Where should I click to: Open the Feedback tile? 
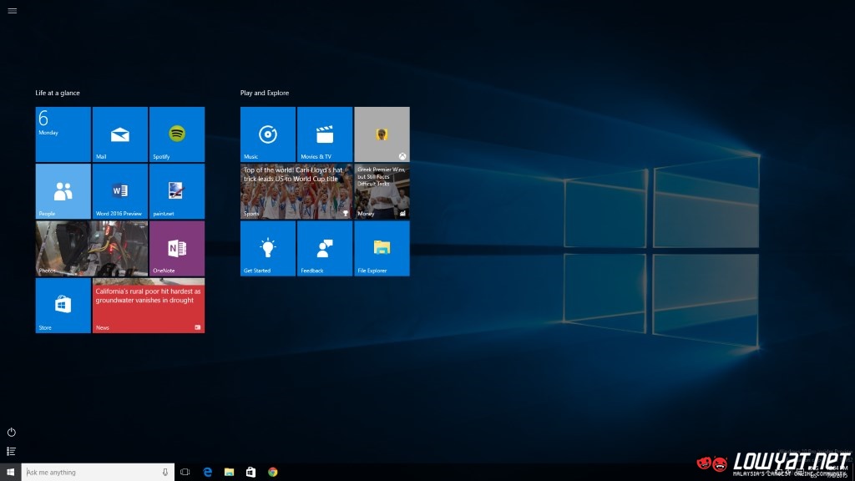324,248
